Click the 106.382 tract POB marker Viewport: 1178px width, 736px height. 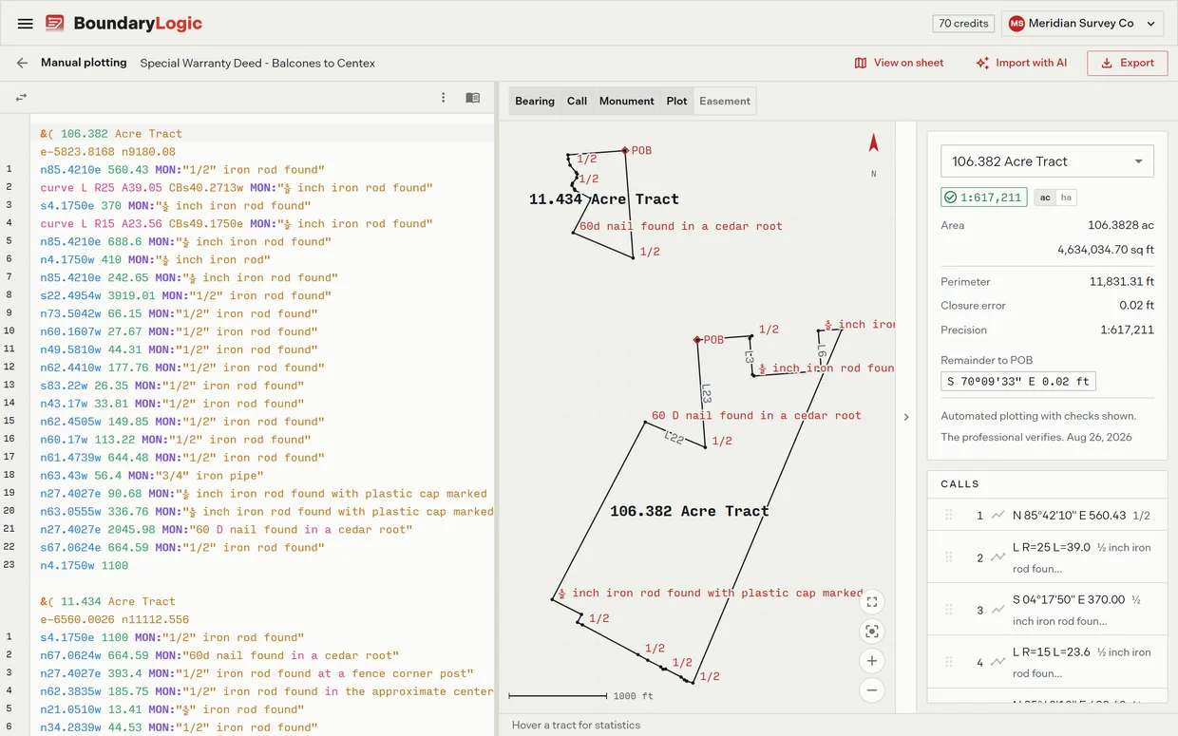click(x=697, y=339)
